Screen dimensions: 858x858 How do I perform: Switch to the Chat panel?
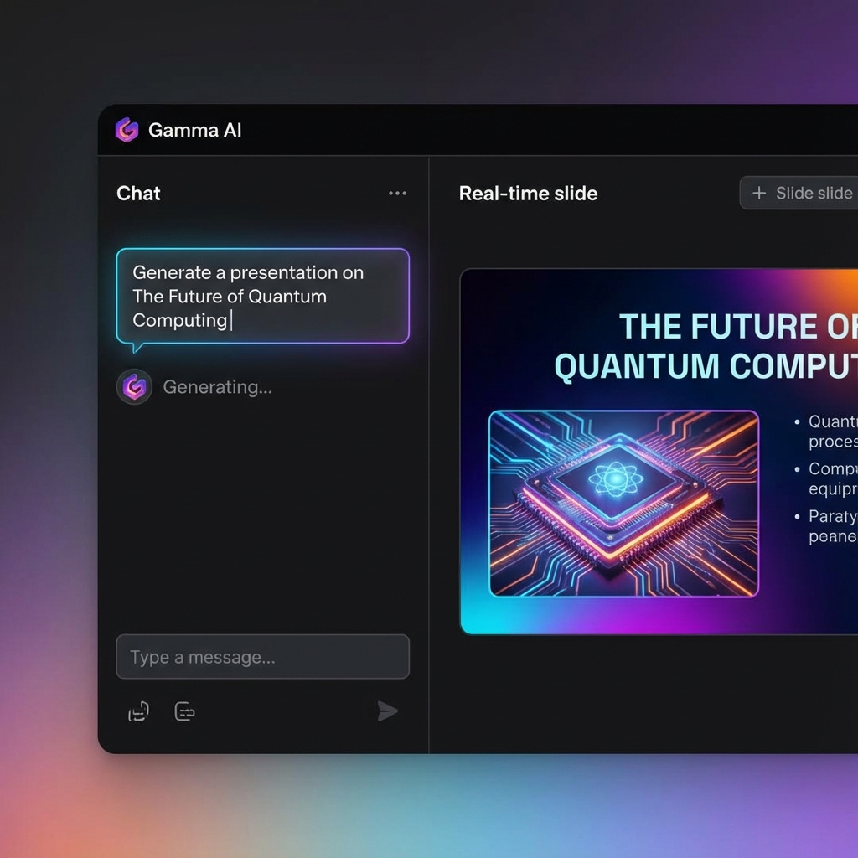[137, 194]
